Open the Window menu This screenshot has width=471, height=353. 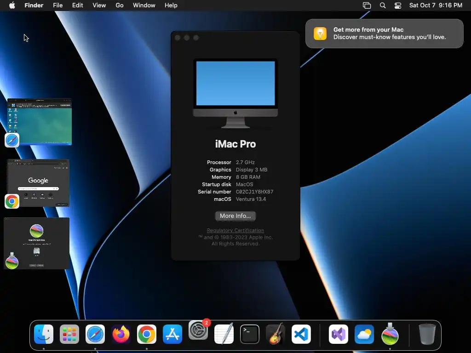click(x=144, y=6)
